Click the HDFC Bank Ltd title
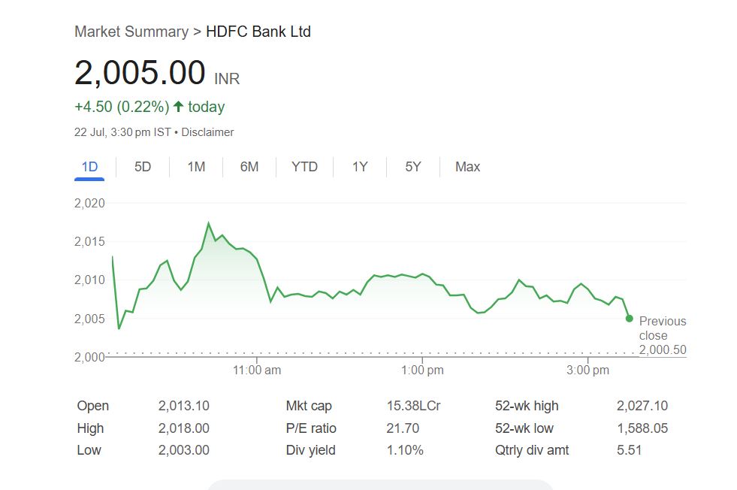 pyautogui.click(x=258, y=32)
